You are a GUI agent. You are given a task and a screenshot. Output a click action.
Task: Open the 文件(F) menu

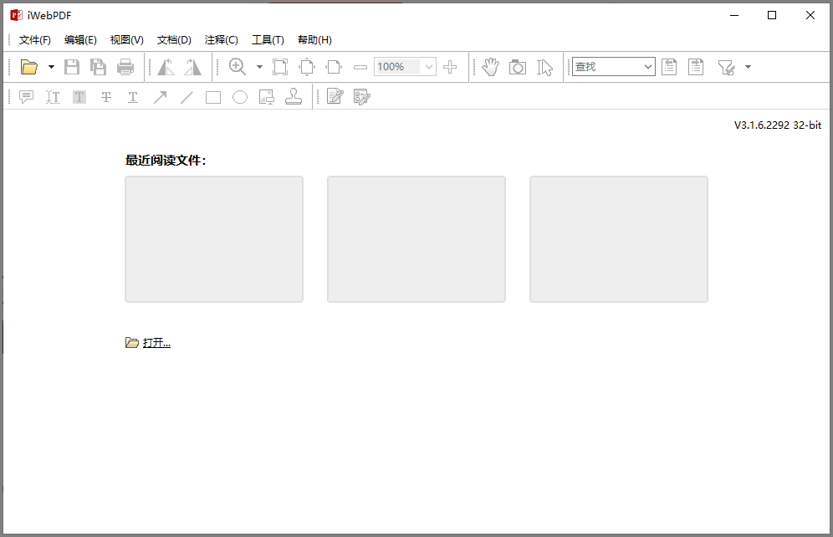pos(34,40)
